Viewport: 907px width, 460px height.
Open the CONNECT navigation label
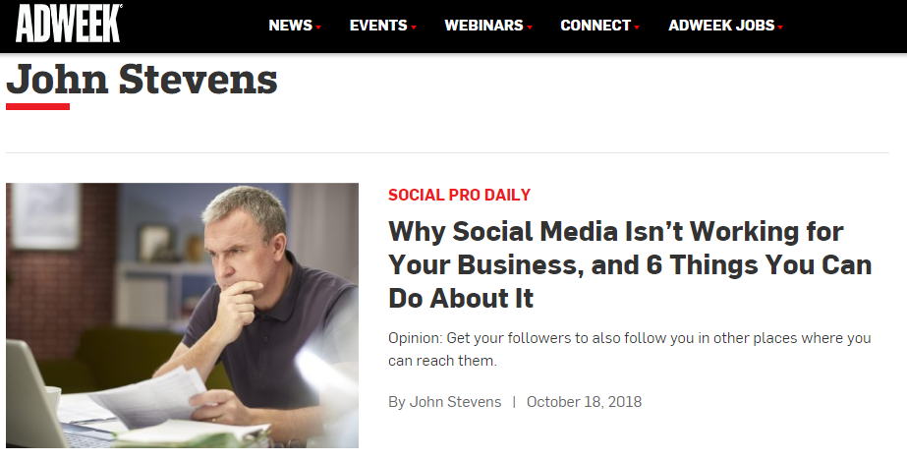point(595,26)
